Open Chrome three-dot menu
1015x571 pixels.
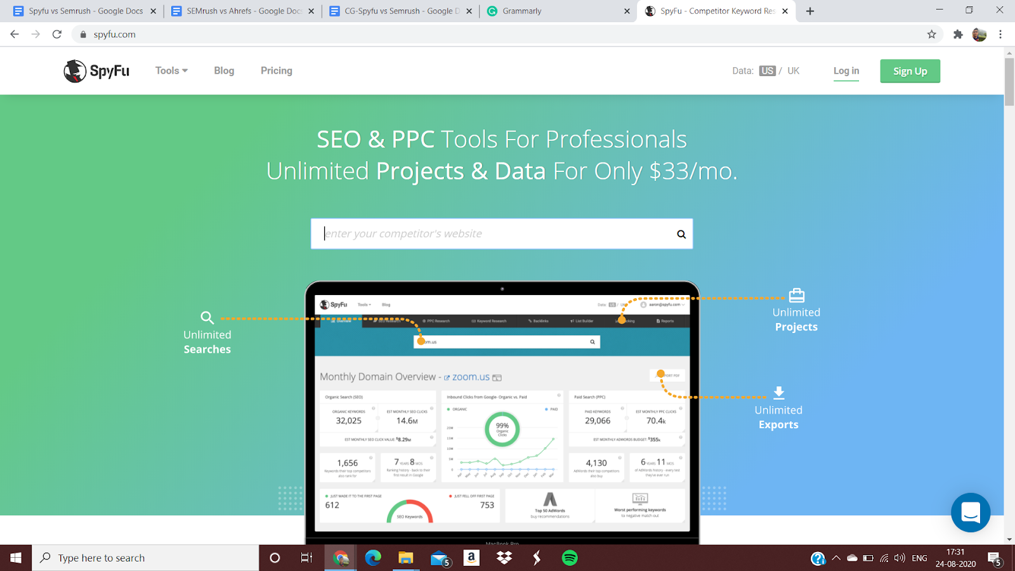click(x=1000, y=34)
